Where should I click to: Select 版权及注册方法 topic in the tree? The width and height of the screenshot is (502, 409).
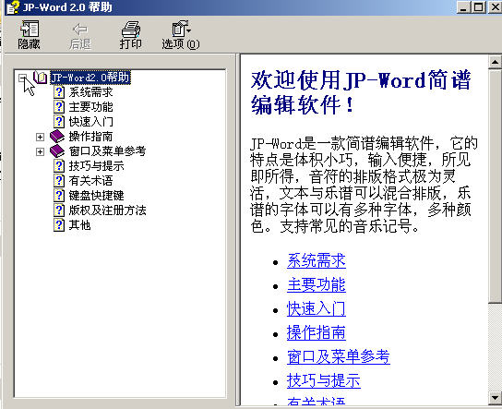(x=108, y=211)
